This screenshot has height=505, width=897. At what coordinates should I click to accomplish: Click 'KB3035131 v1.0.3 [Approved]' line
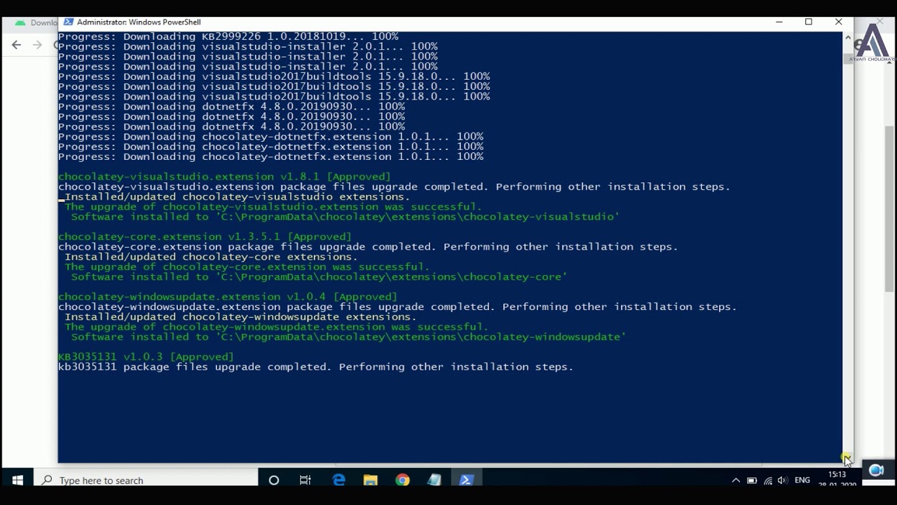tap(146, 356)
